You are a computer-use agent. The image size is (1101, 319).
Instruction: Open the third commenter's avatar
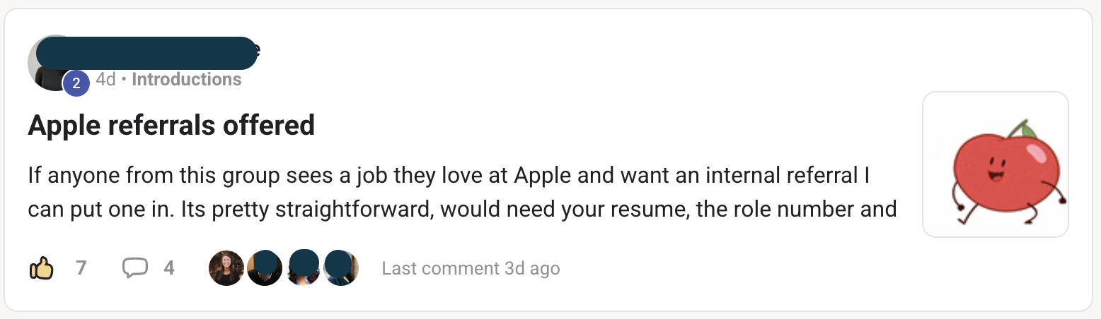point(304,268)
